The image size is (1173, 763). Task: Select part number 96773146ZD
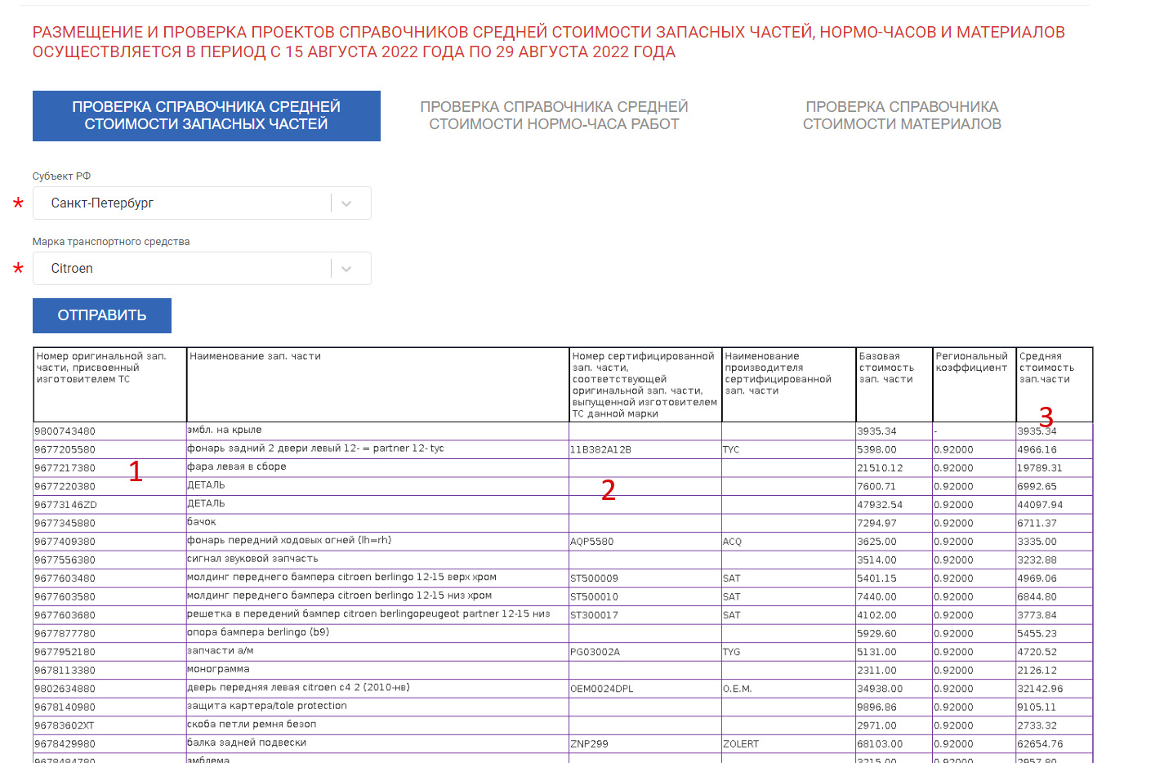65,505
